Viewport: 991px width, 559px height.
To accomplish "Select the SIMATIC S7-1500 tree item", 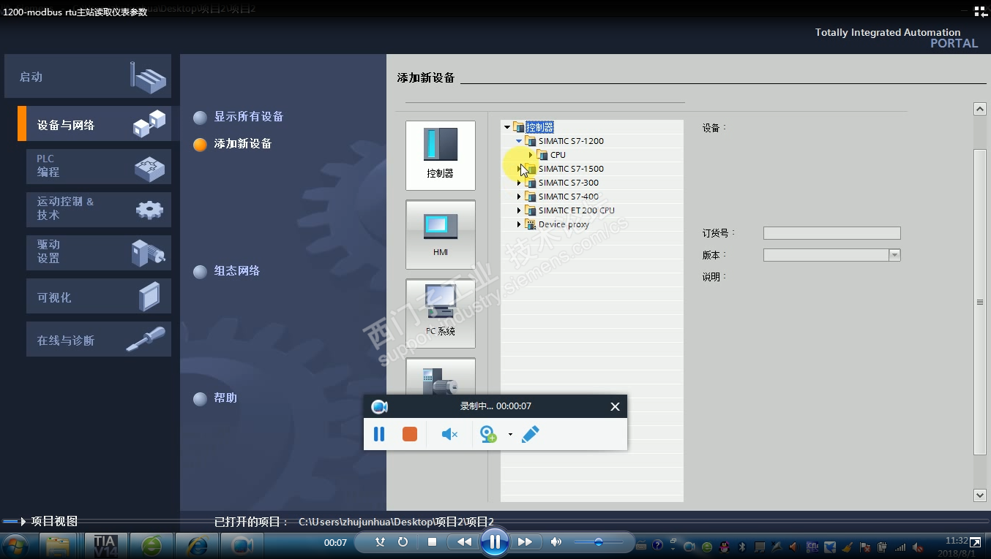I will tap(571, 169).
